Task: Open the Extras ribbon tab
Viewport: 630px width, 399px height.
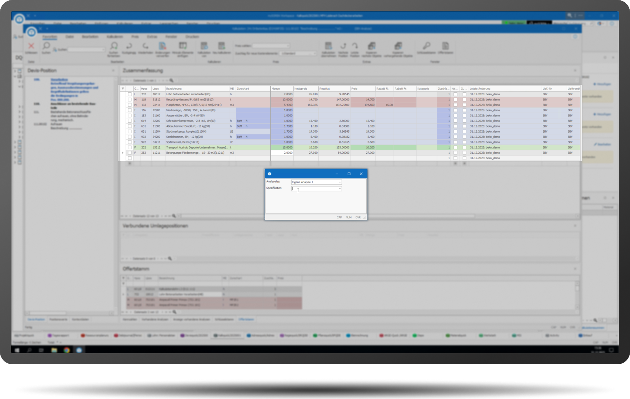Action: 152,37
